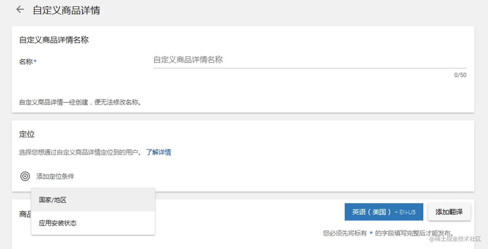Open the 添加定位条件 dropdown
Viewport: 488px width, 249px height.
[55, 176]
